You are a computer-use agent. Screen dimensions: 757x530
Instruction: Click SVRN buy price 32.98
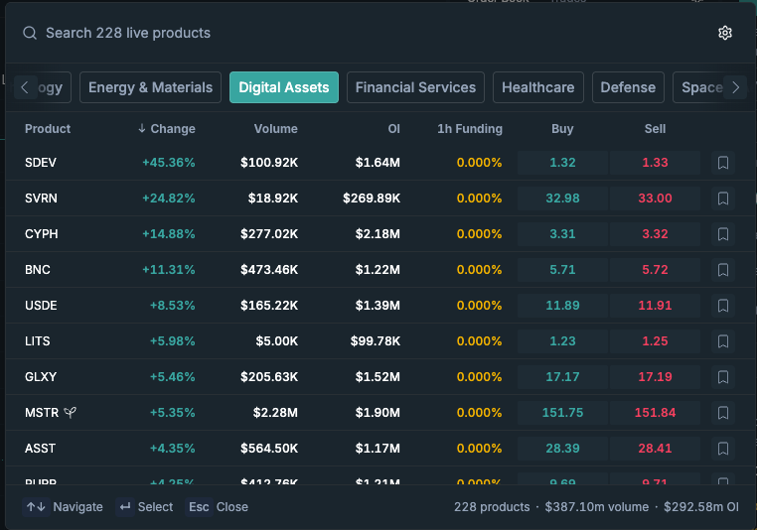click(x=562, y=199)
